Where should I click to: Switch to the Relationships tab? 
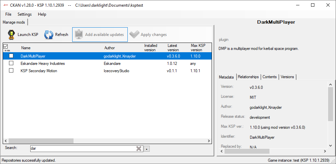(x=249, y=77)
